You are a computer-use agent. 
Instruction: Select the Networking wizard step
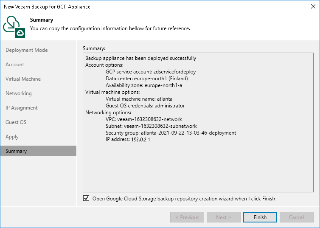(x=19, y=93)
